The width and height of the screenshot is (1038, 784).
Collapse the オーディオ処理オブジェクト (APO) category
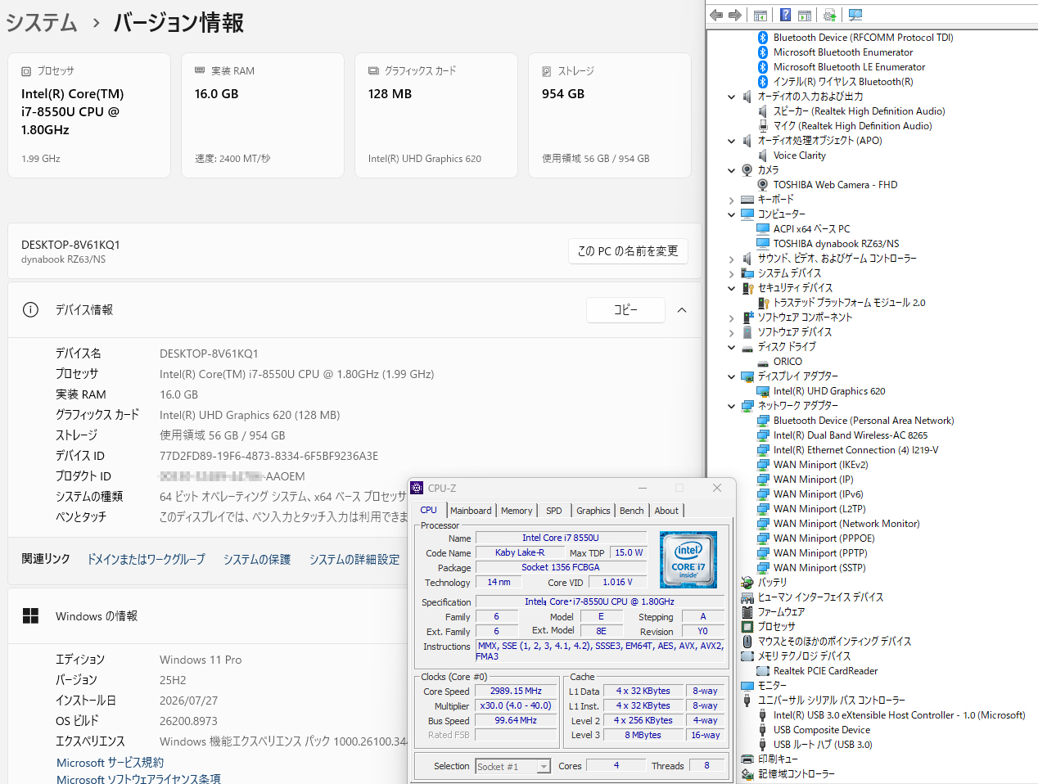coord(731,141)
